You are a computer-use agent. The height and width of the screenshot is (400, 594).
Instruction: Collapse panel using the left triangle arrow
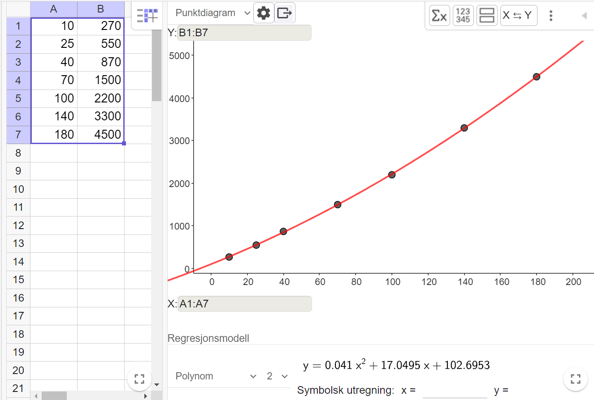pos(584,16)
